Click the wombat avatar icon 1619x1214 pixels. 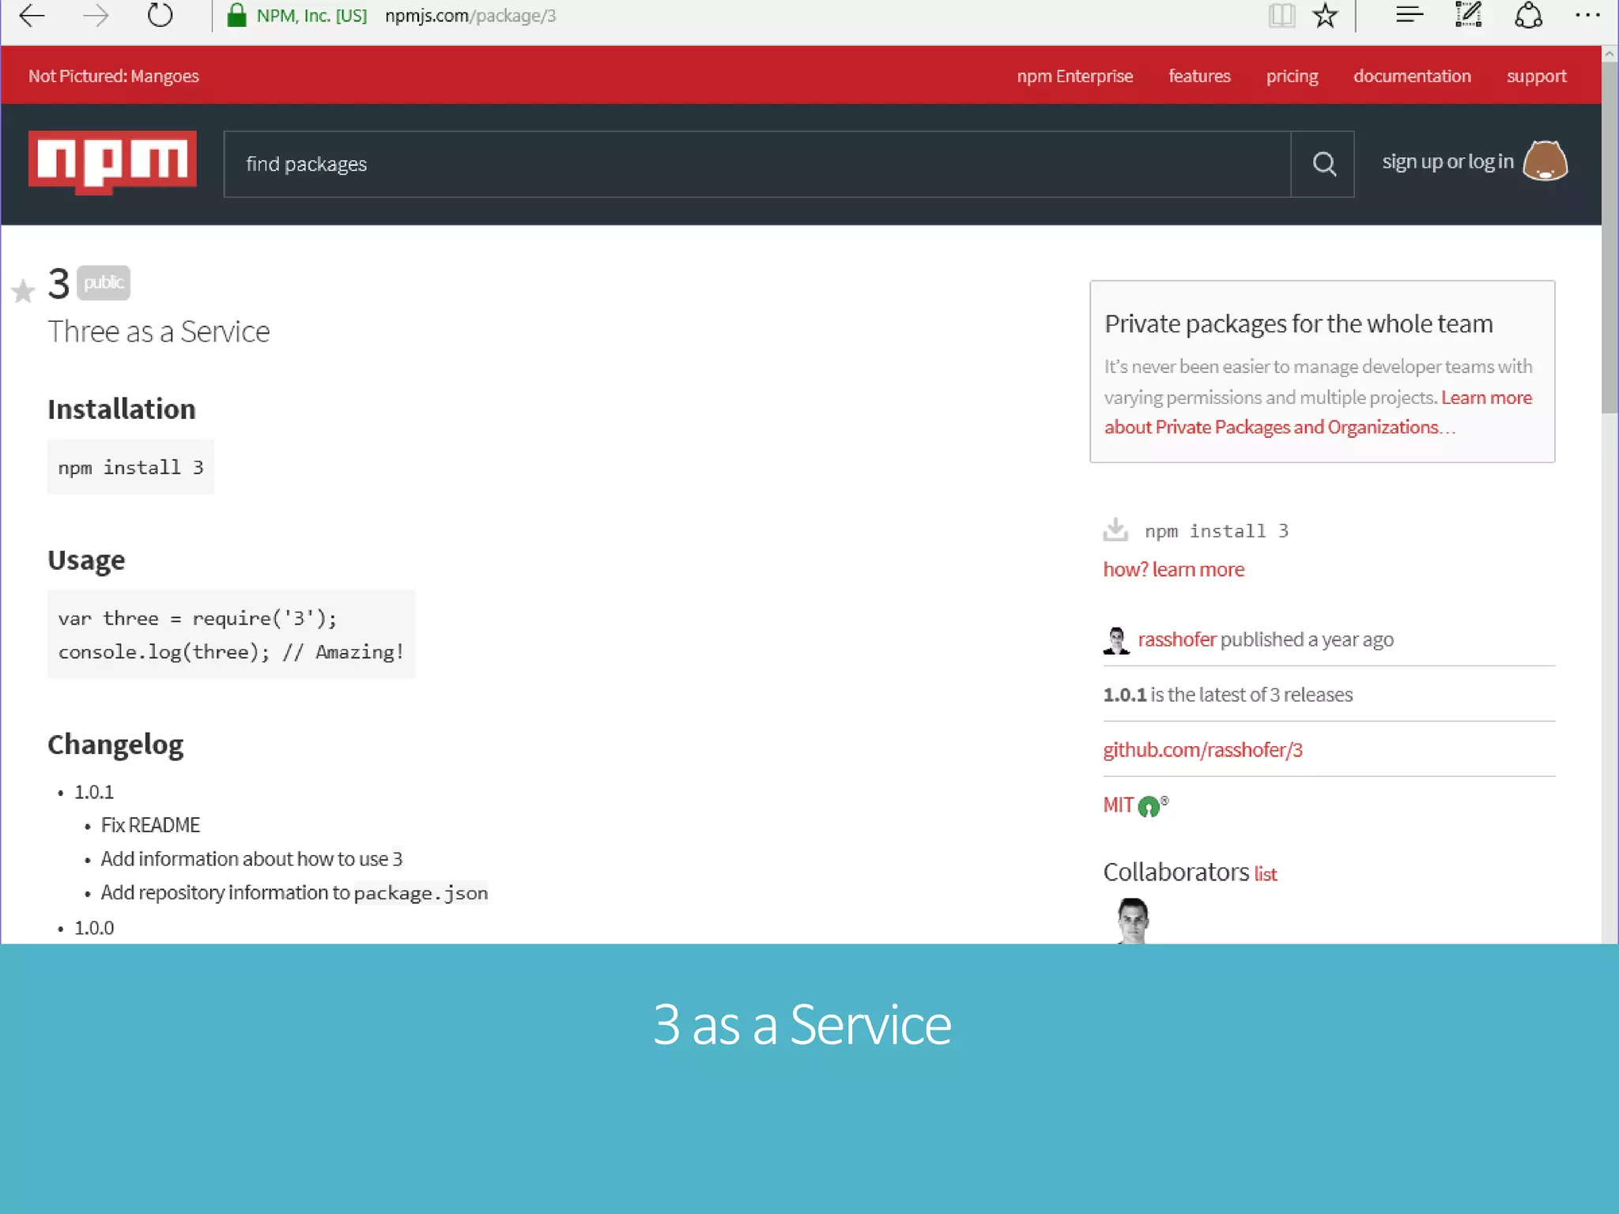click(x=1545, y=162)
